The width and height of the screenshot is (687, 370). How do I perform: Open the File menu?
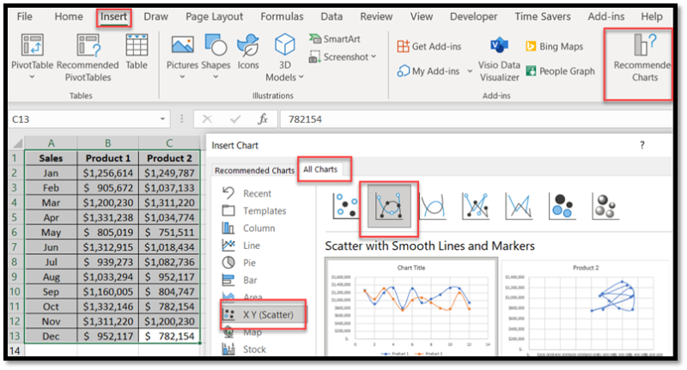(x=25, y=16)
